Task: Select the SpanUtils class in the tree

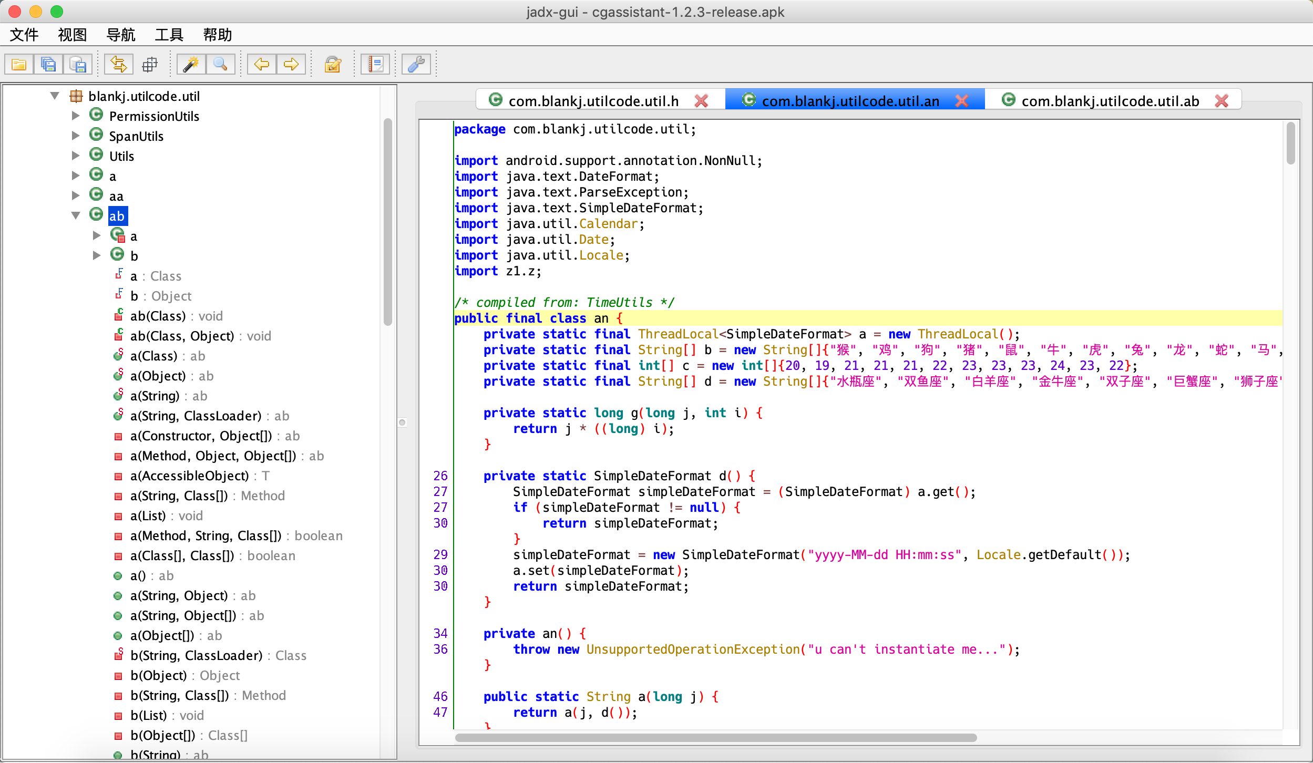Action: (x=136, y=136)
